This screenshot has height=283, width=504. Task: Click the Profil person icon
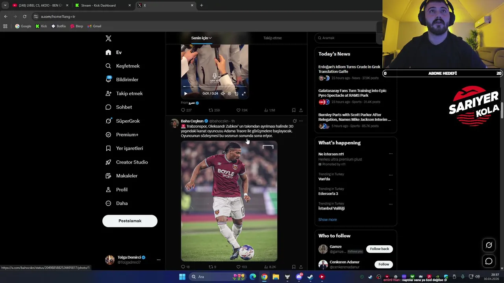click(x=108, y=189)
